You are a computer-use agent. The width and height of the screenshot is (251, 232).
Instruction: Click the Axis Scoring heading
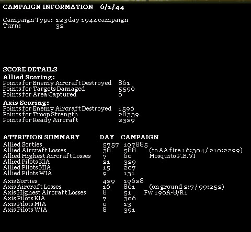[x=26, y=103]
